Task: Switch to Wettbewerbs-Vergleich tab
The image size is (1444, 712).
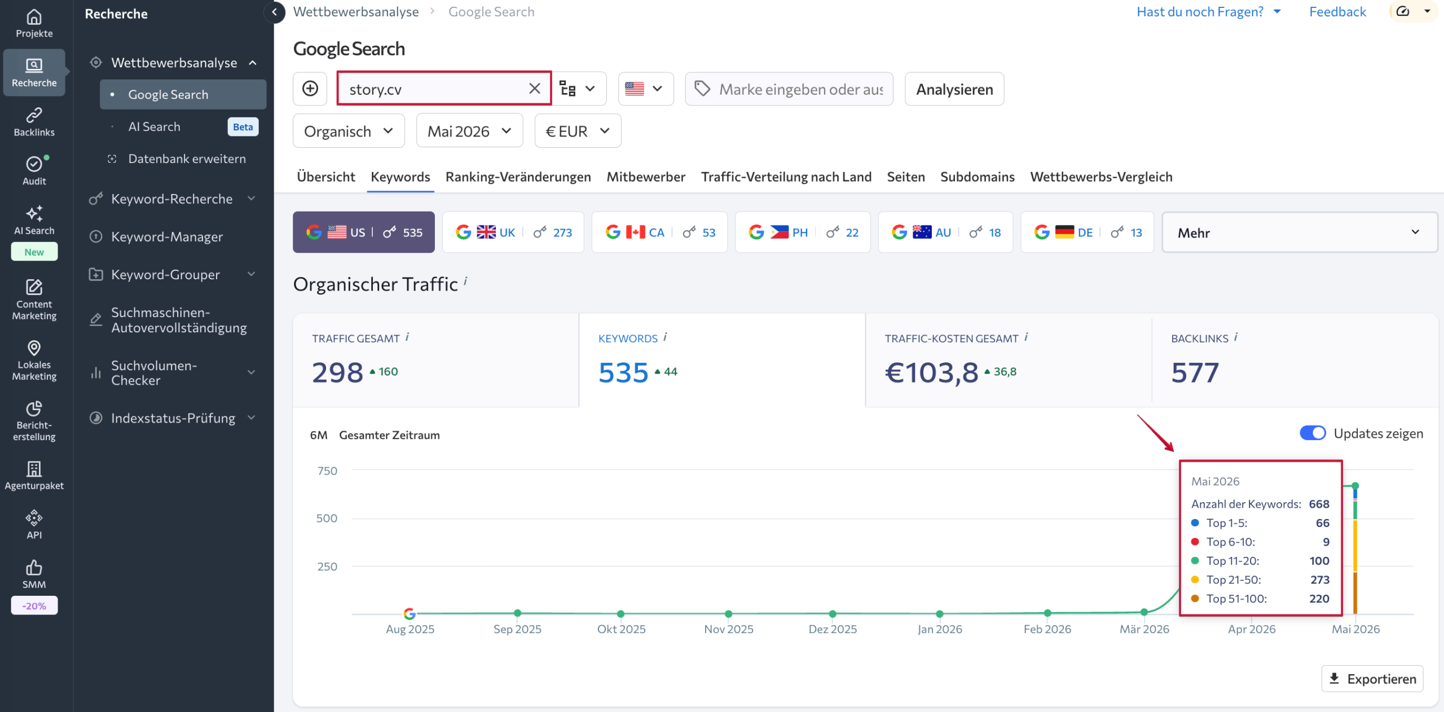Action: [1101, 177]
